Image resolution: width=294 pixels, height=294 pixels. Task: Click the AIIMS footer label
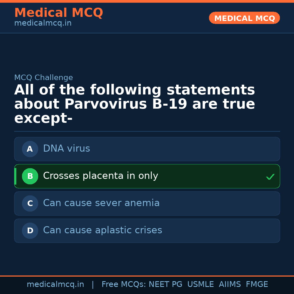pyautogui.click(x=230, y=284)
